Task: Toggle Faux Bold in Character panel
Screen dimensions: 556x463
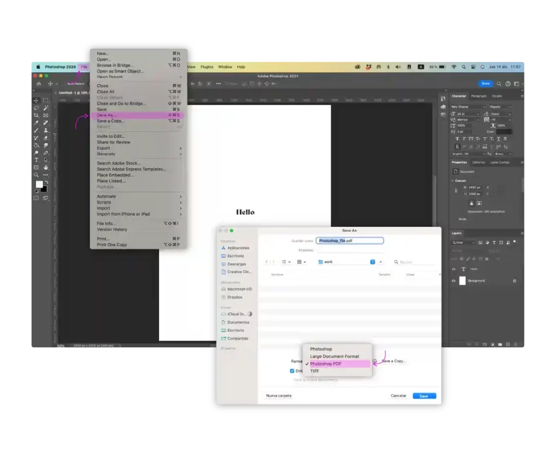Action: point(457,138)
